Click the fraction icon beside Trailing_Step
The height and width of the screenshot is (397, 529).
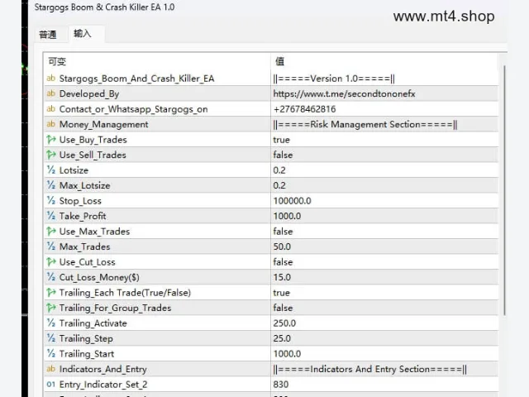[x=51, y=338]
